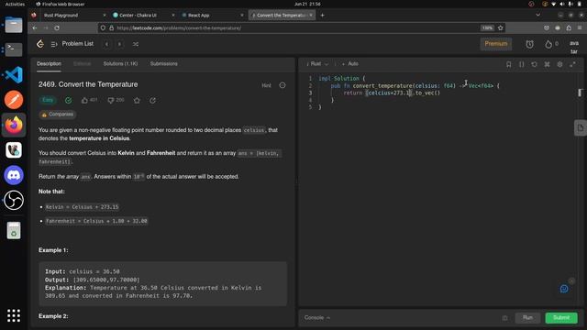Click the feedback circle icon beside Hint

tap(282, 85)
